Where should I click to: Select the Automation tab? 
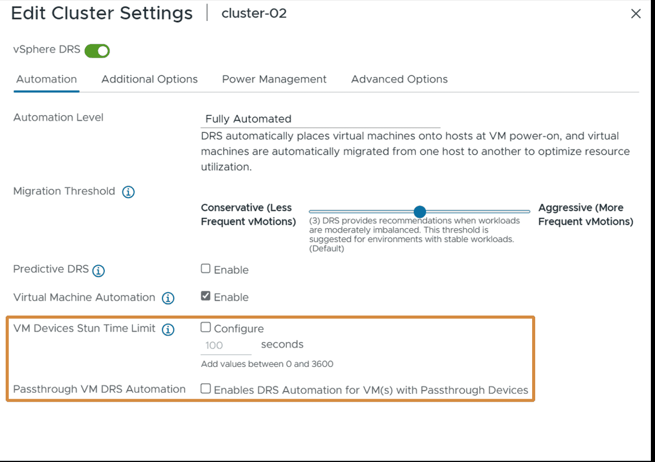tap(46, 79)
